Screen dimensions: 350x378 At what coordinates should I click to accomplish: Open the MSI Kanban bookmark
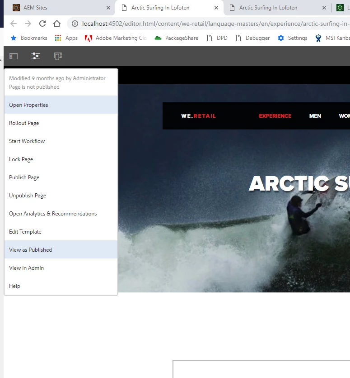click(333, 38)
